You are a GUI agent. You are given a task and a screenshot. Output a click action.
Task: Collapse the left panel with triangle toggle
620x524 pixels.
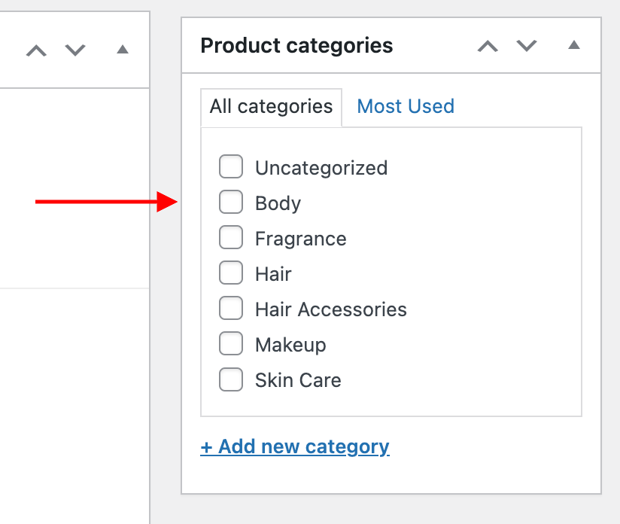click(x=123, y=50)
